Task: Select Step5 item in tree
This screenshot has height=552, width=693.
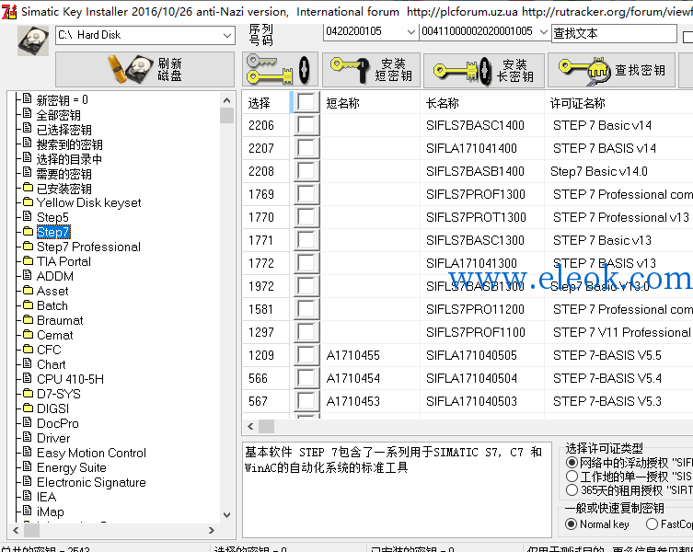Action: (x=52, y=217)
